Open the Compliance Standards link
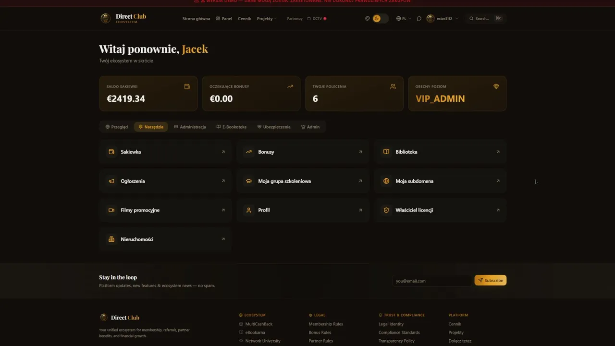This screenshot has width=615, height=346. click(399, 333)
